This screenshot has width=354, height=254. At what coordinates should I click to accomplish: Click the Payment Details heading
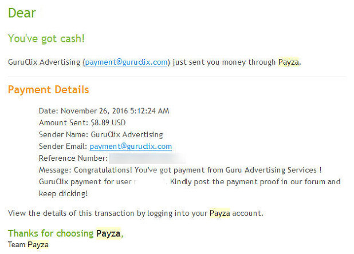pos(48,90)
